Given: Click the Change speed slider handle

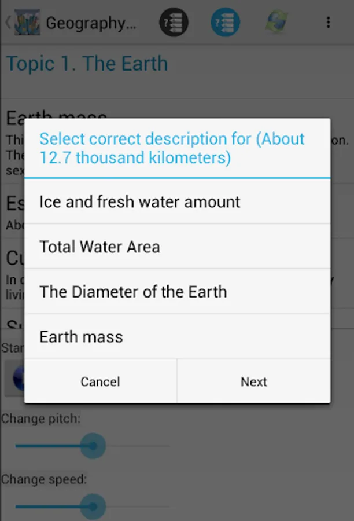Looking at the screenshot, I should (x=93, y=507).
